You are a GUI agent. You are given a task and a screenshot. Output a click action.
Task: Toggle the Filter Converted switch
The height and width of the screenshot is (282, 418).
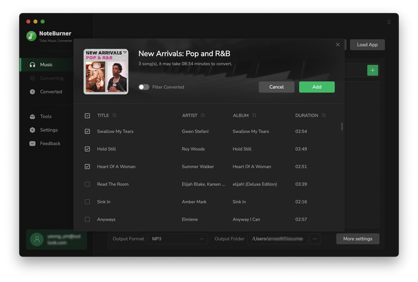(x=144, y=87)
